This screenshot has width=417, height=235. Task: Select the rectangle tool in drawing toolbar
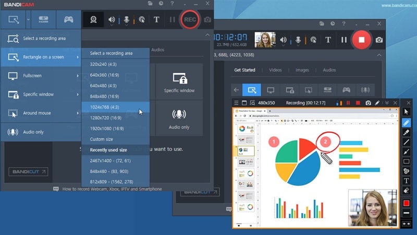point(406,161)
